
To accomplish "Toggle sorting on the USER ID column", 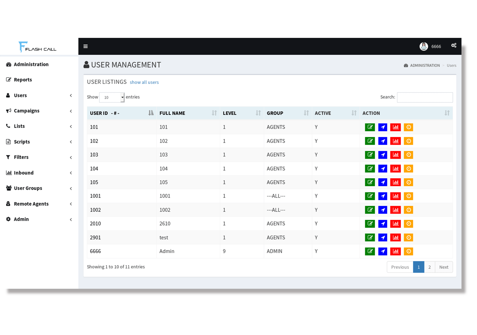I will coord(151,113).
